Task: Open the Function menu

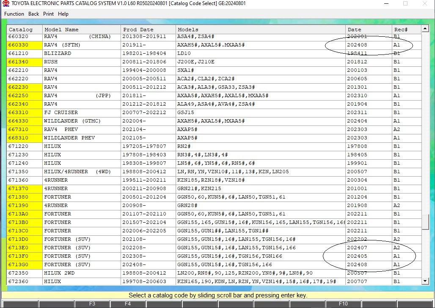Action: 14,14
